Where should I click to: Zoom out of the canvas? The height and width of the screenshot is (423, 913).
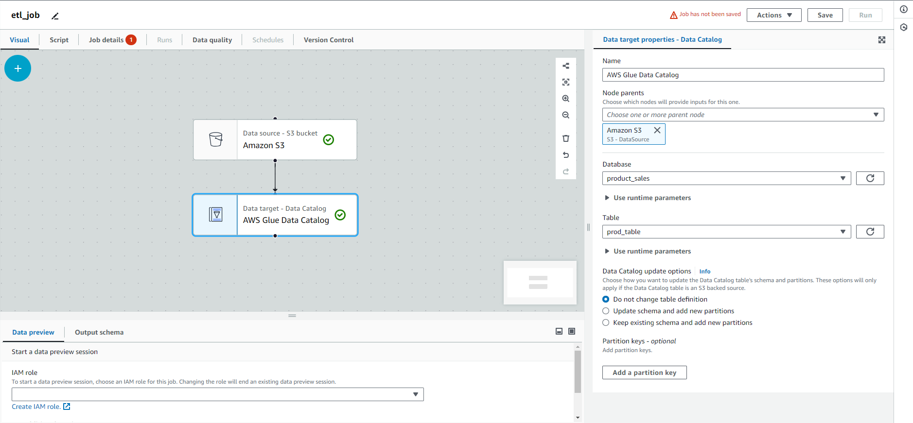[x=566, y=115]
